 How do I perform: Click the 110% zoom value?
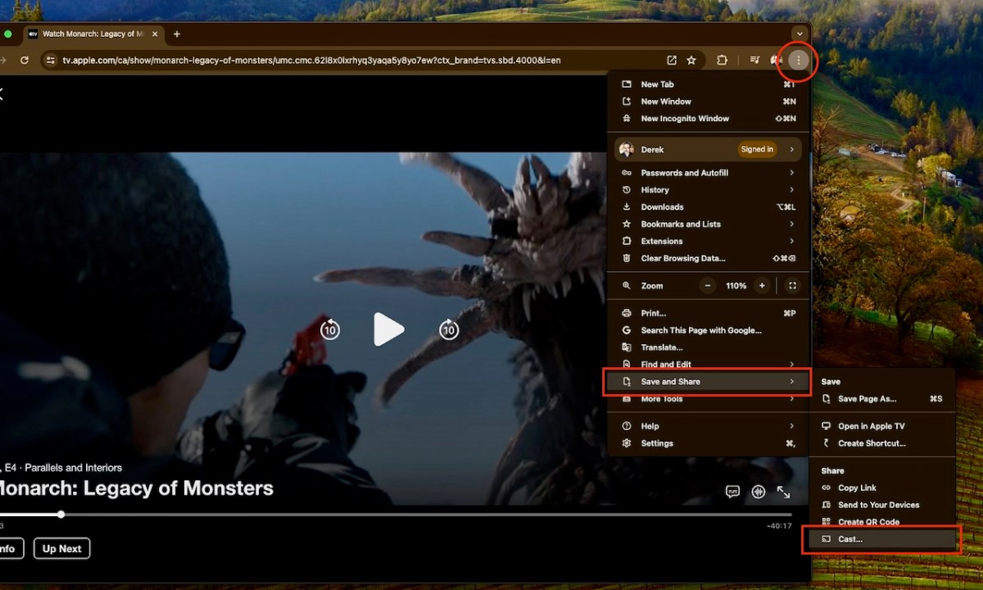[736, 286]
